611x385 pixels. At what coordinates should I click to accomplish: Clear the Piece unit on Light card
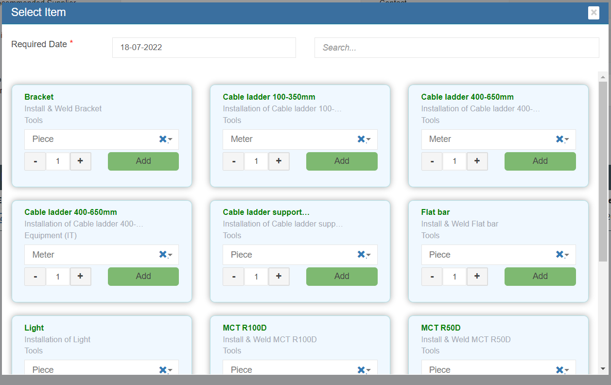pos(163,370)
